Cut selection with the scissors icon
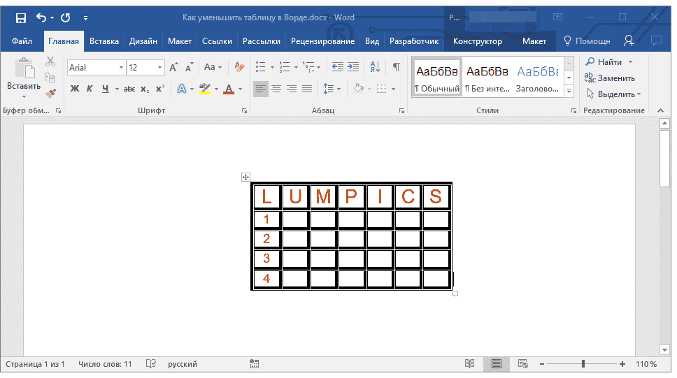Viewport: 677px width, 378px height. pos(50,61)
